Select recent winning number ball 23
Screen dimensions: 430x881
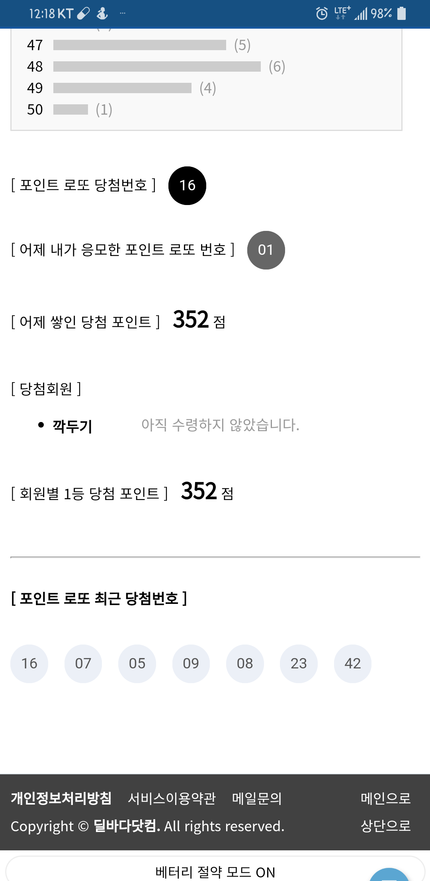299,664
